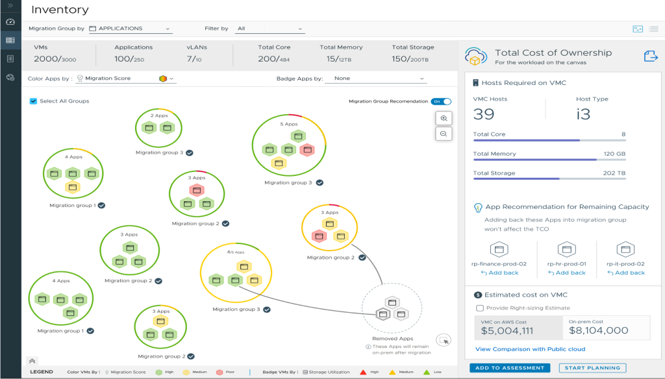The height and width of the screenshot is (379, 665).
Task: Click the On-prem Cost $8,104,000 box
Action: [x=606, y=328]
